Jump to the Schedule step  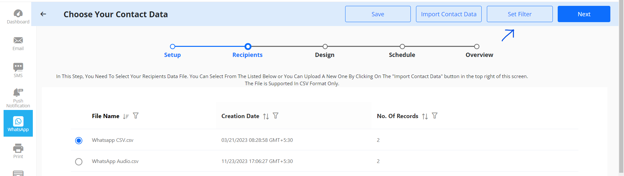[402, 55]
